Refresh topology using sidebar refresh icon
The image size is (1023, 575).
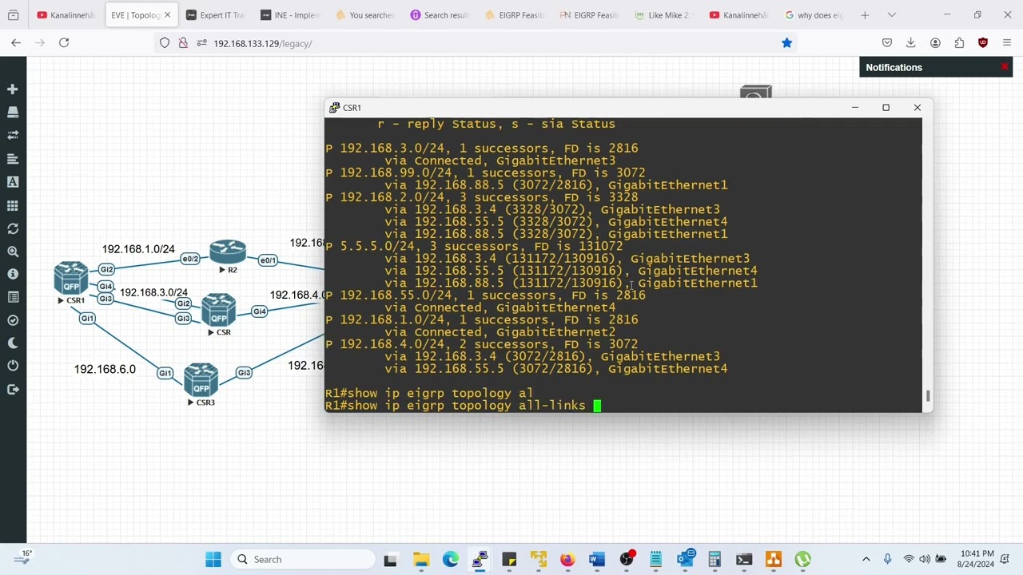pyautogui.click(x=13, y=228)
